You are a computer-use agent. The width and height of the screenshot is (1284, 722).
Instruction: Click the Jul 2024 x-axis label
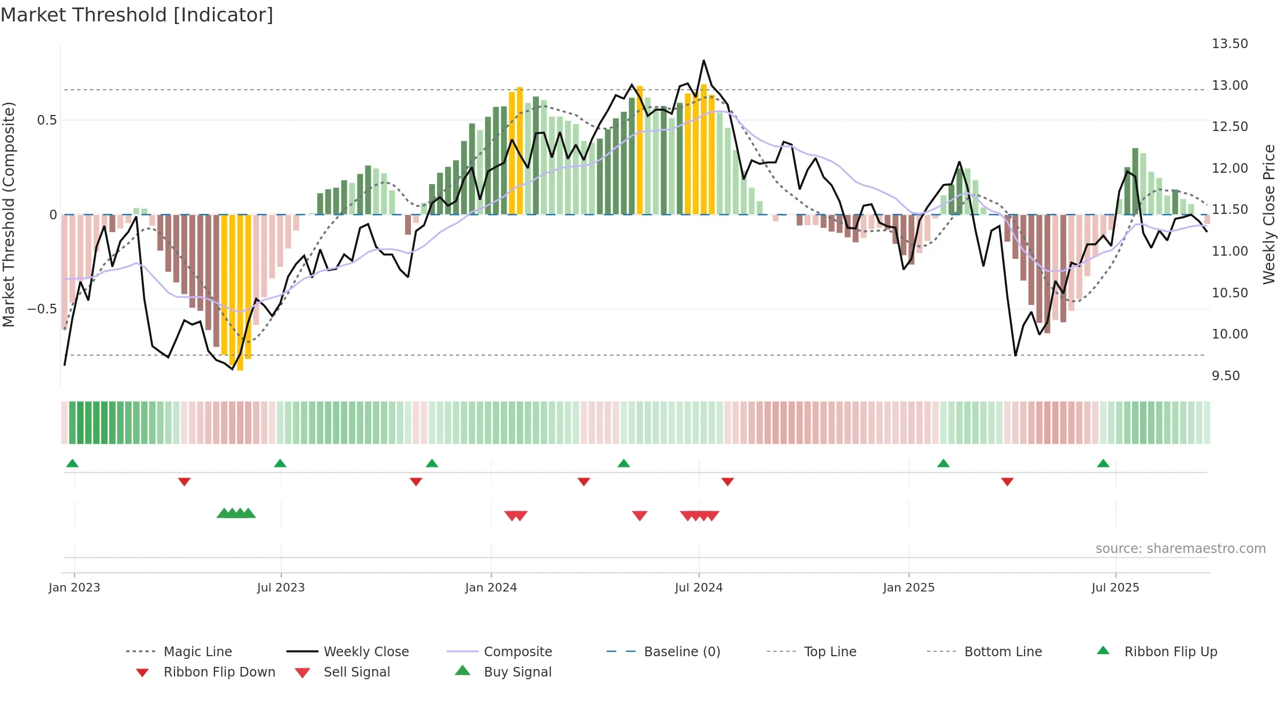(x=699, y=588)
